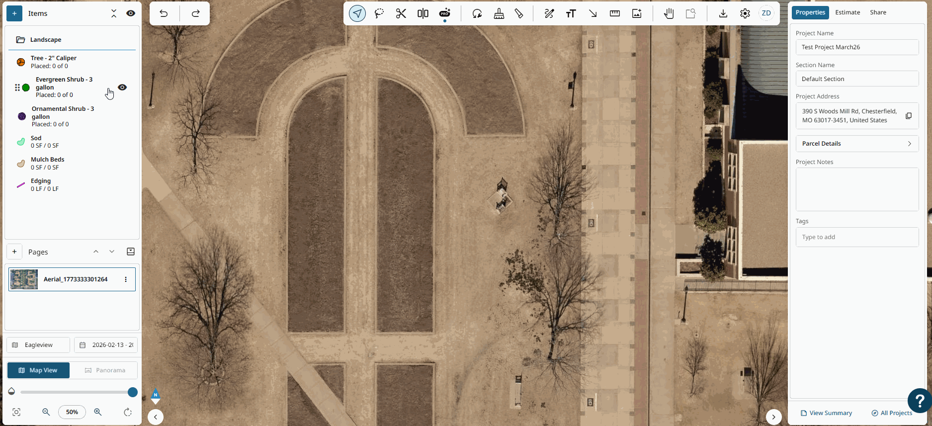
Task: Move page down with chevron
Action: [112, 252]
